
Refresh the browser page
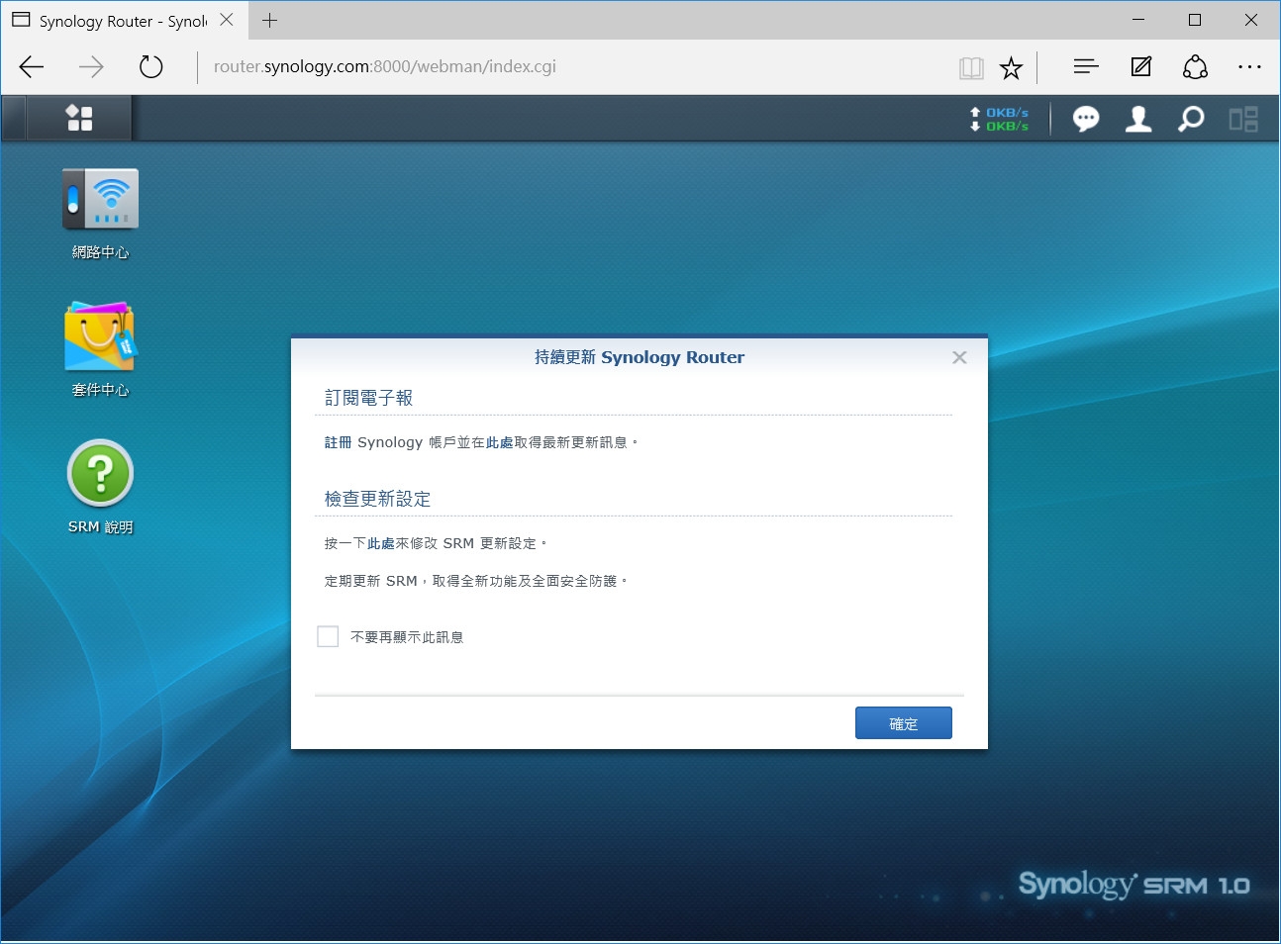tap(150, 67)
